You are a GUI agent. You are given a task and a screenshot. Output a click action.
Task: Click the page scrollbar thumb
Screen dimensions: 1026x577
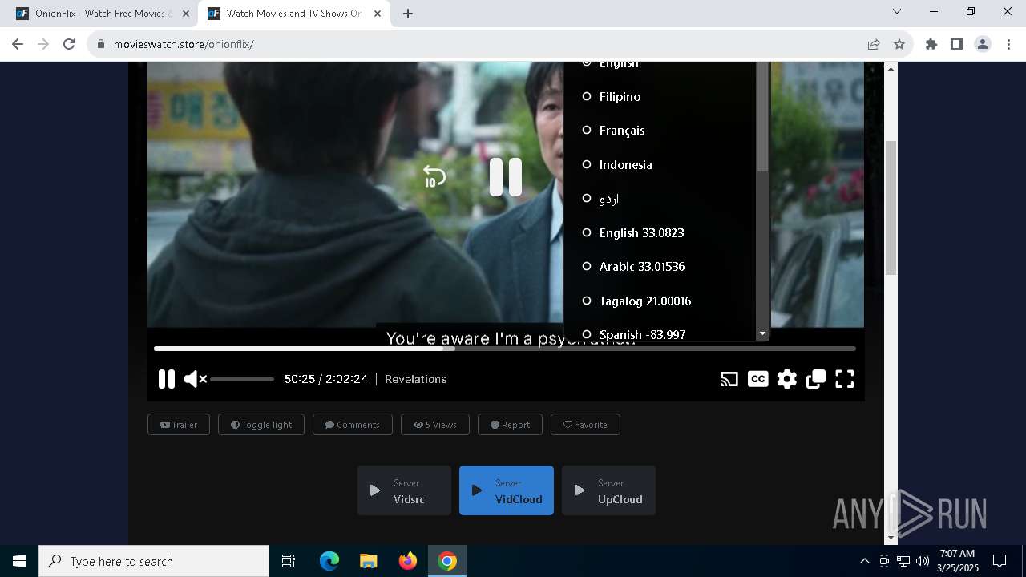891,208
